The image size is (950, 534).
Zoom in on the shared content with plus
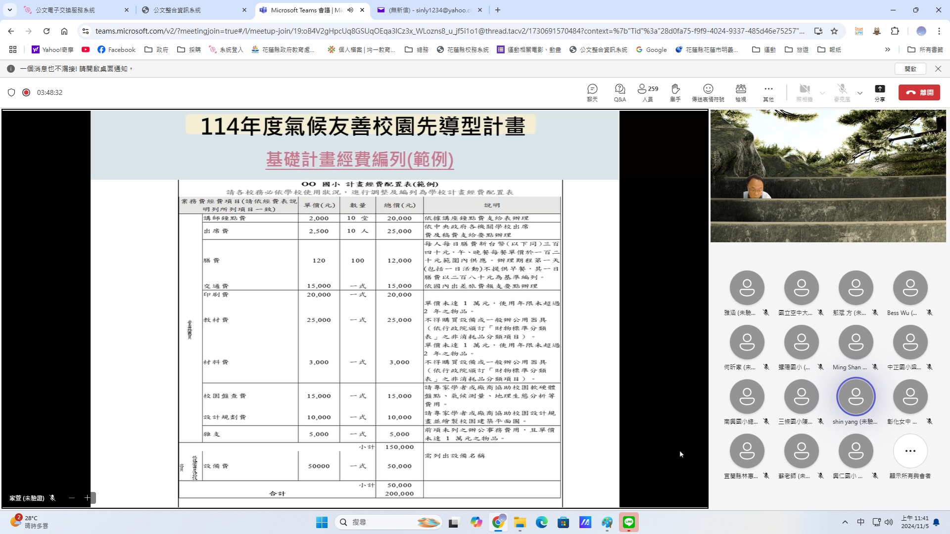point(87,498)
